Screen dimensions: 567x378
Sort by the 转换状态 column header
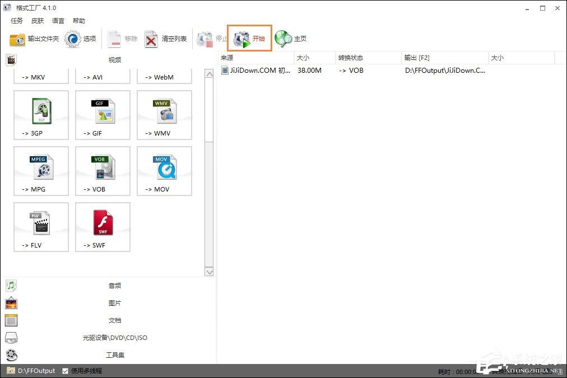click(x=369, y=58)
